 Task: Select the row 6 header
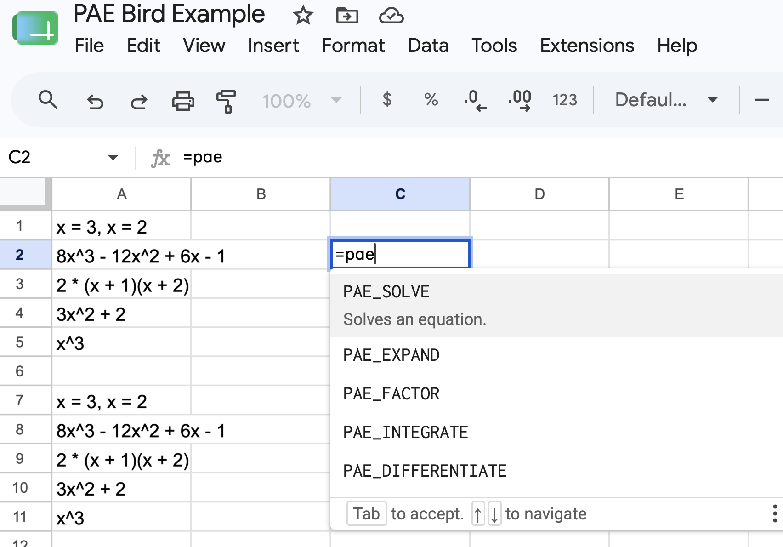[26, 371]
